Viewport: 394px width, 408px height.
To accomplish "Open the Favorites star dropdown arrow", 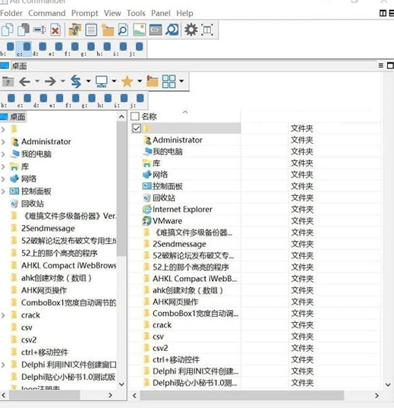I will (x=140, y=81).
